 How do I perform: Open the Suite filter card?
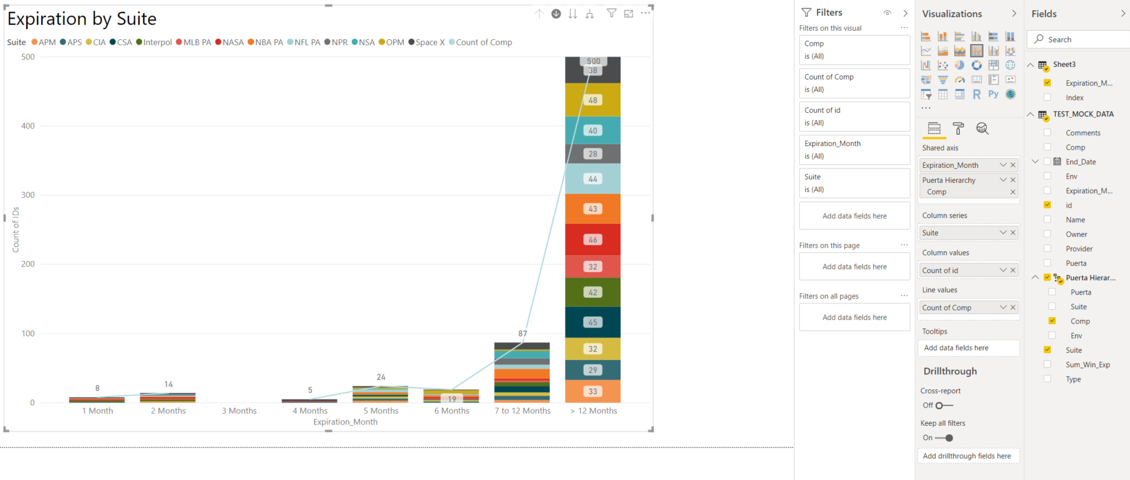coord(854,183)
